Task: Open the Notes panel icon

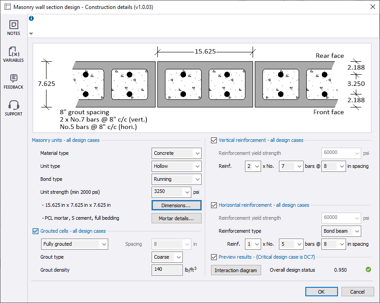Action: 13,26
